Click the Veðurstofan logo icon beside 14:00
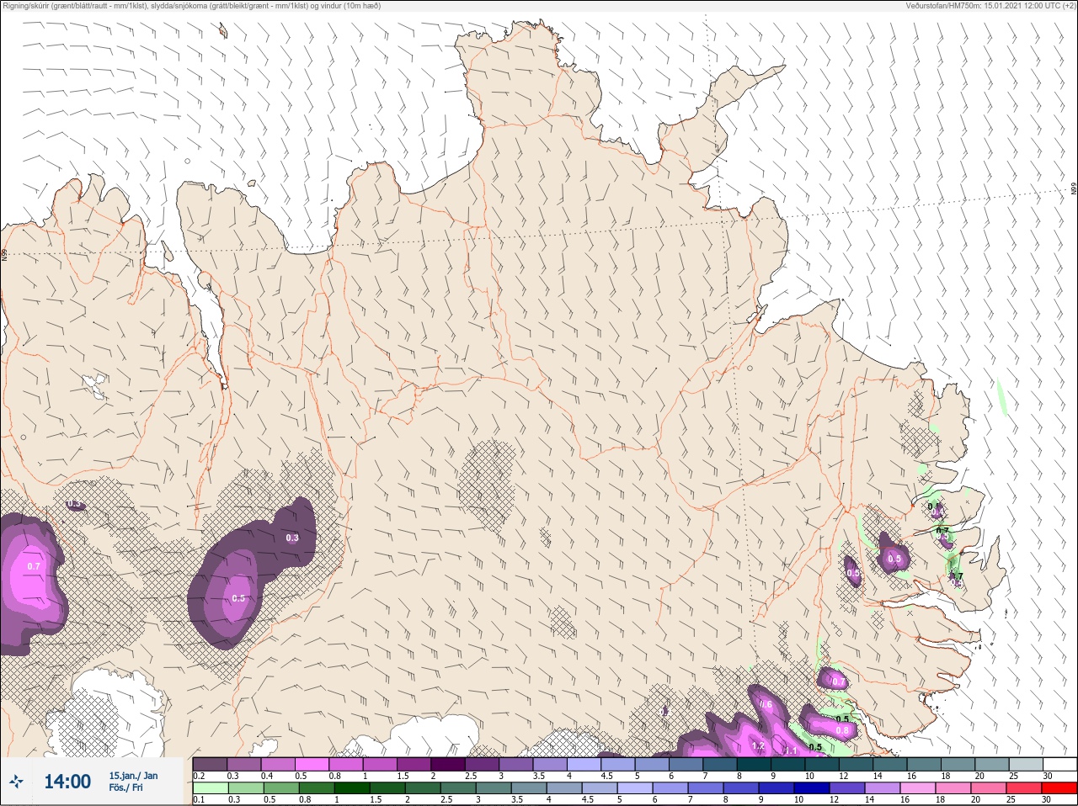This screenshot has width=1078, height=806. pyautogui.click(x=16, y=782)
